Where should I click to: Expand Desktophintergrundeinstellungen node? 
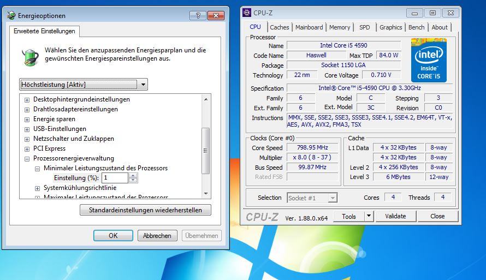[x=27, y=100]
